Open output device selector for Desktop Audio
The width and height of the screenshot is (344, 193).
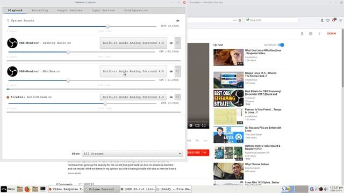click(133, 43)
